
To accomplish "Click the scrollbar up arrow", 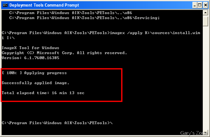I will [x=205, y=13].
